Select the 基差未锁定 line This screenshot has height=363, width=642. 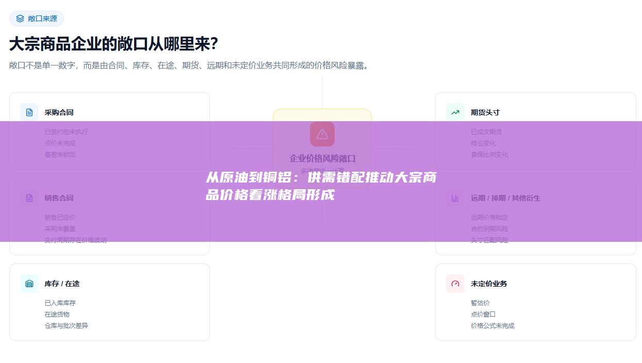pyautogui.click(x=60, y=154)
